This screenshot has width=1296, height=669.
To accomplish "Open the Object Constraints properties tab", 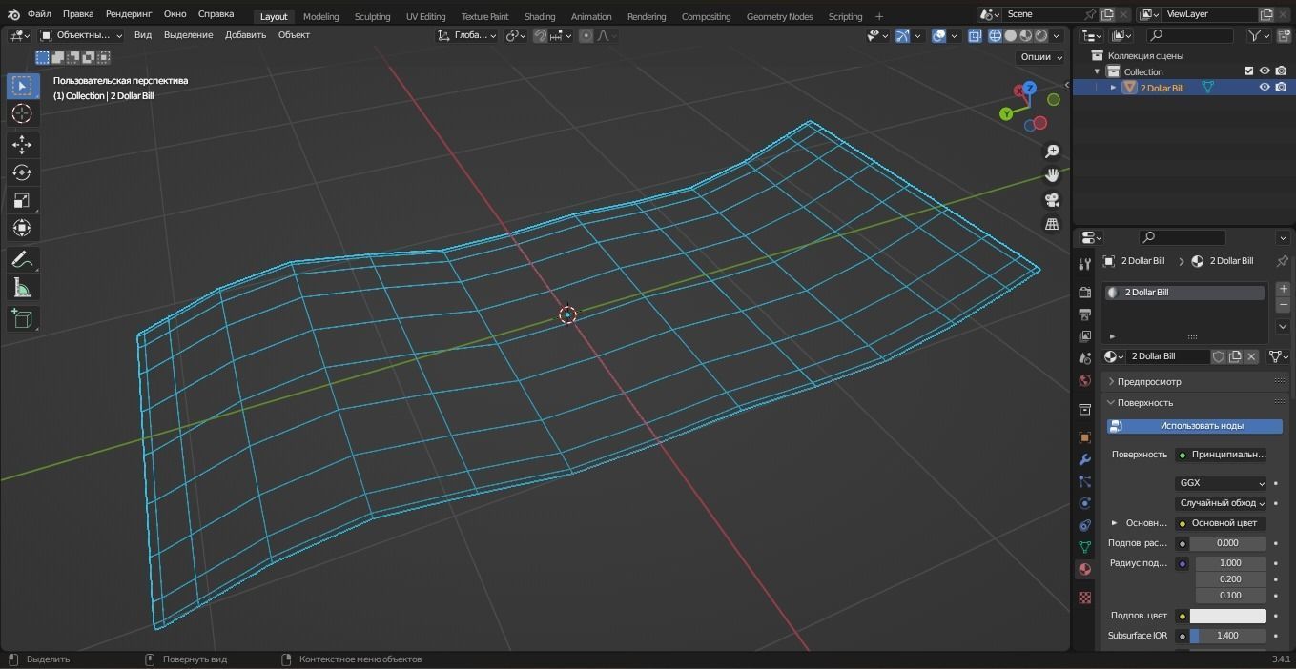I will pos(1084,525).
